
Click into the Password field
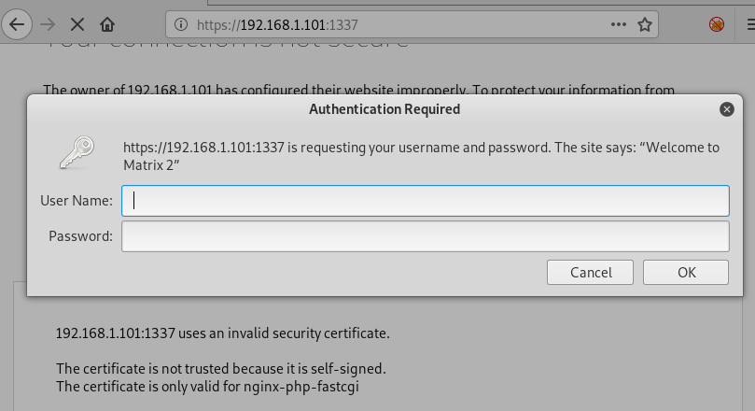(425, 235)
